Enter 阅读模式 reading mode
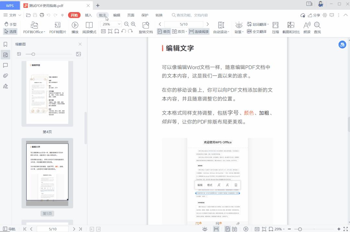 [89, 27]
